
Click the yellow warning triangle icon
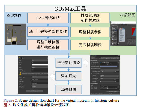(x=20, y=74)
